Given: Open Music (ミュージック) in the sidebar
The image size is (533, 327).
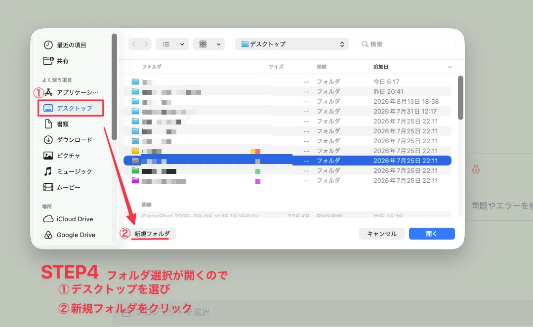Looking at the screenshot, I should [68, 171].
